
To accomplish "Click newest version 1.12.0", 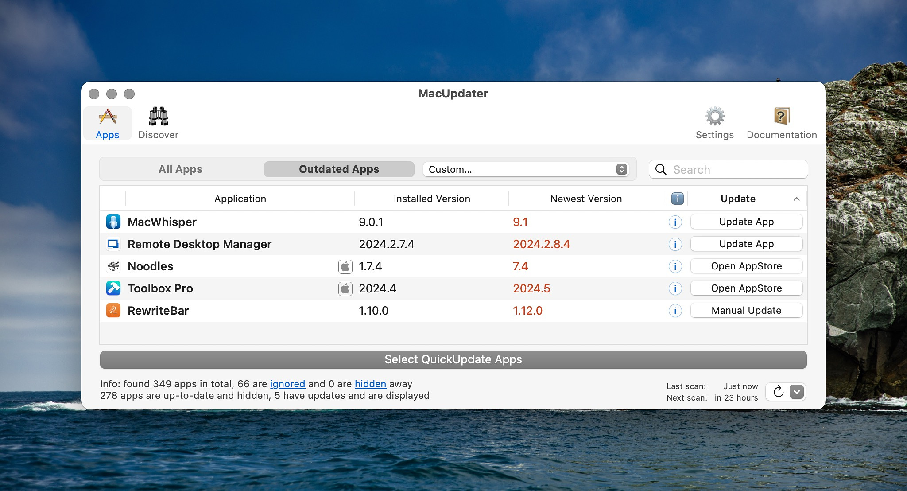I will pyautogui.click(x=527, y=311).
